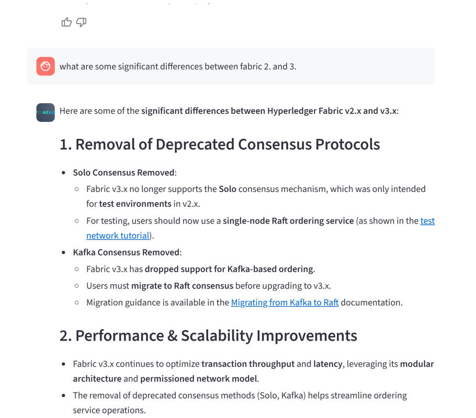
Task: Click bold text dropped support for Kafka-based ordering
Action: coord(229,269)
